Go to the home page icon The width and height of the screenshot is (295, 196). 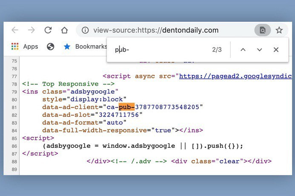pyautogui.click(x=64, y=30)
